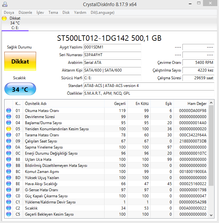Select the C: E: disk tab
The height and width of the screenshot is (223, 219).
pos(15,28)
